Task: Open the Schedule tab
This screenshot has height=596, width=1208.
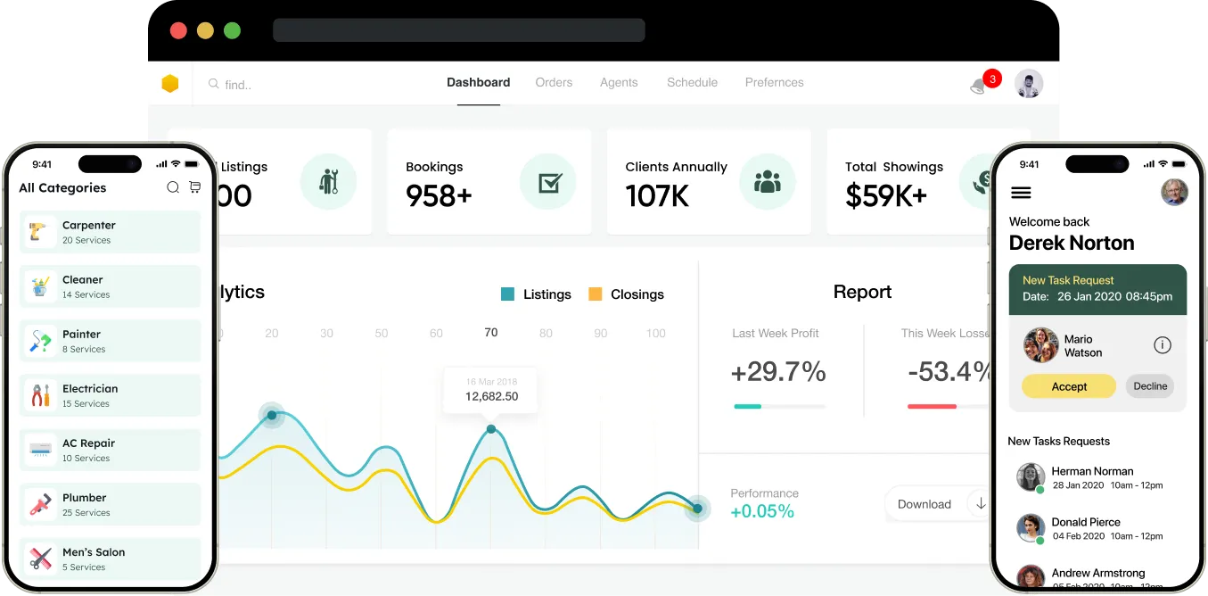Action: point(692,82)
